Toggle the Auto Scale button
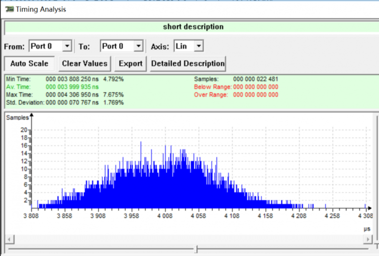The image size is (379, 256). (29, 64)
